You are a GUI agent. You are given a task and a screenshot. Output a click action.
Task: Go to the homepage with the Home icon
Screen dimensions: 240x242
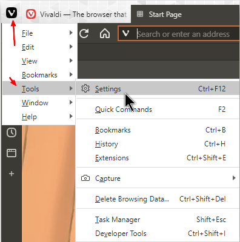105,33
